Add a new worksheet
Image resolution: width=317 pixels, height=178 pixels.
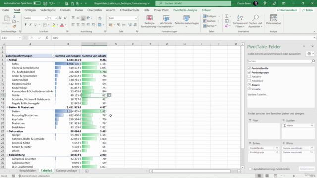(x=87, y=171)
